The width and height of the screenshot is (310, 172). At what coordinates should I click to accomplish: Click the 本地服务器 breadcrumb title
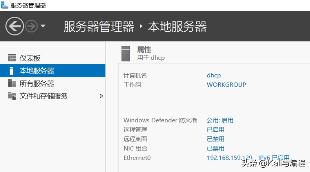click(x=178, y=27)
